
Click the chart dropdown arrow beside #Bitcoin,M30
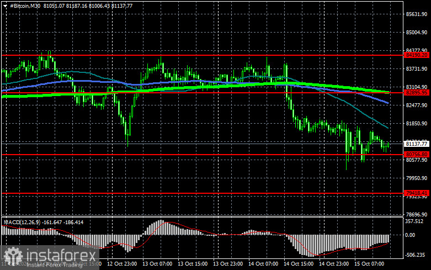5,6
